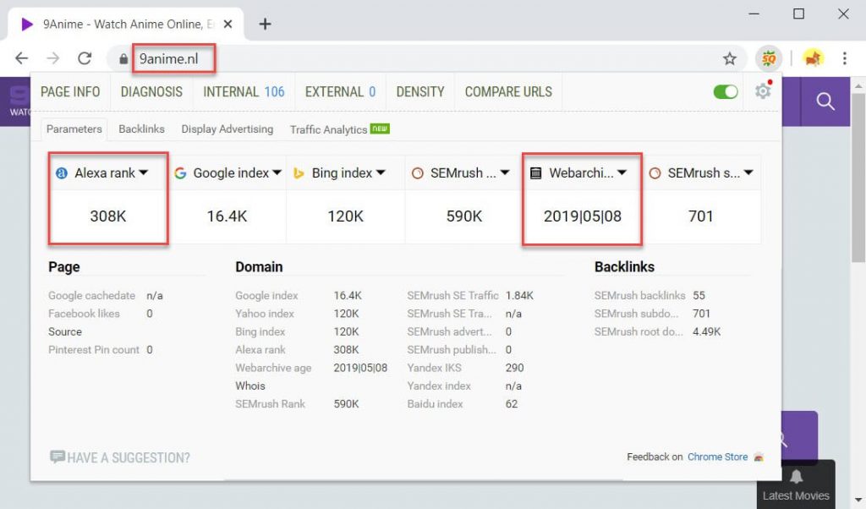Click the Bing index logo icon

point(299,173)
